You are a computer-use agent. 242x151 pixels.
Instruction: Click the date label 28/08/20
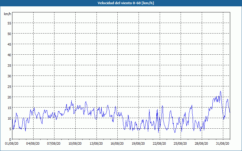pyautogui.click(x=201, y=144)
